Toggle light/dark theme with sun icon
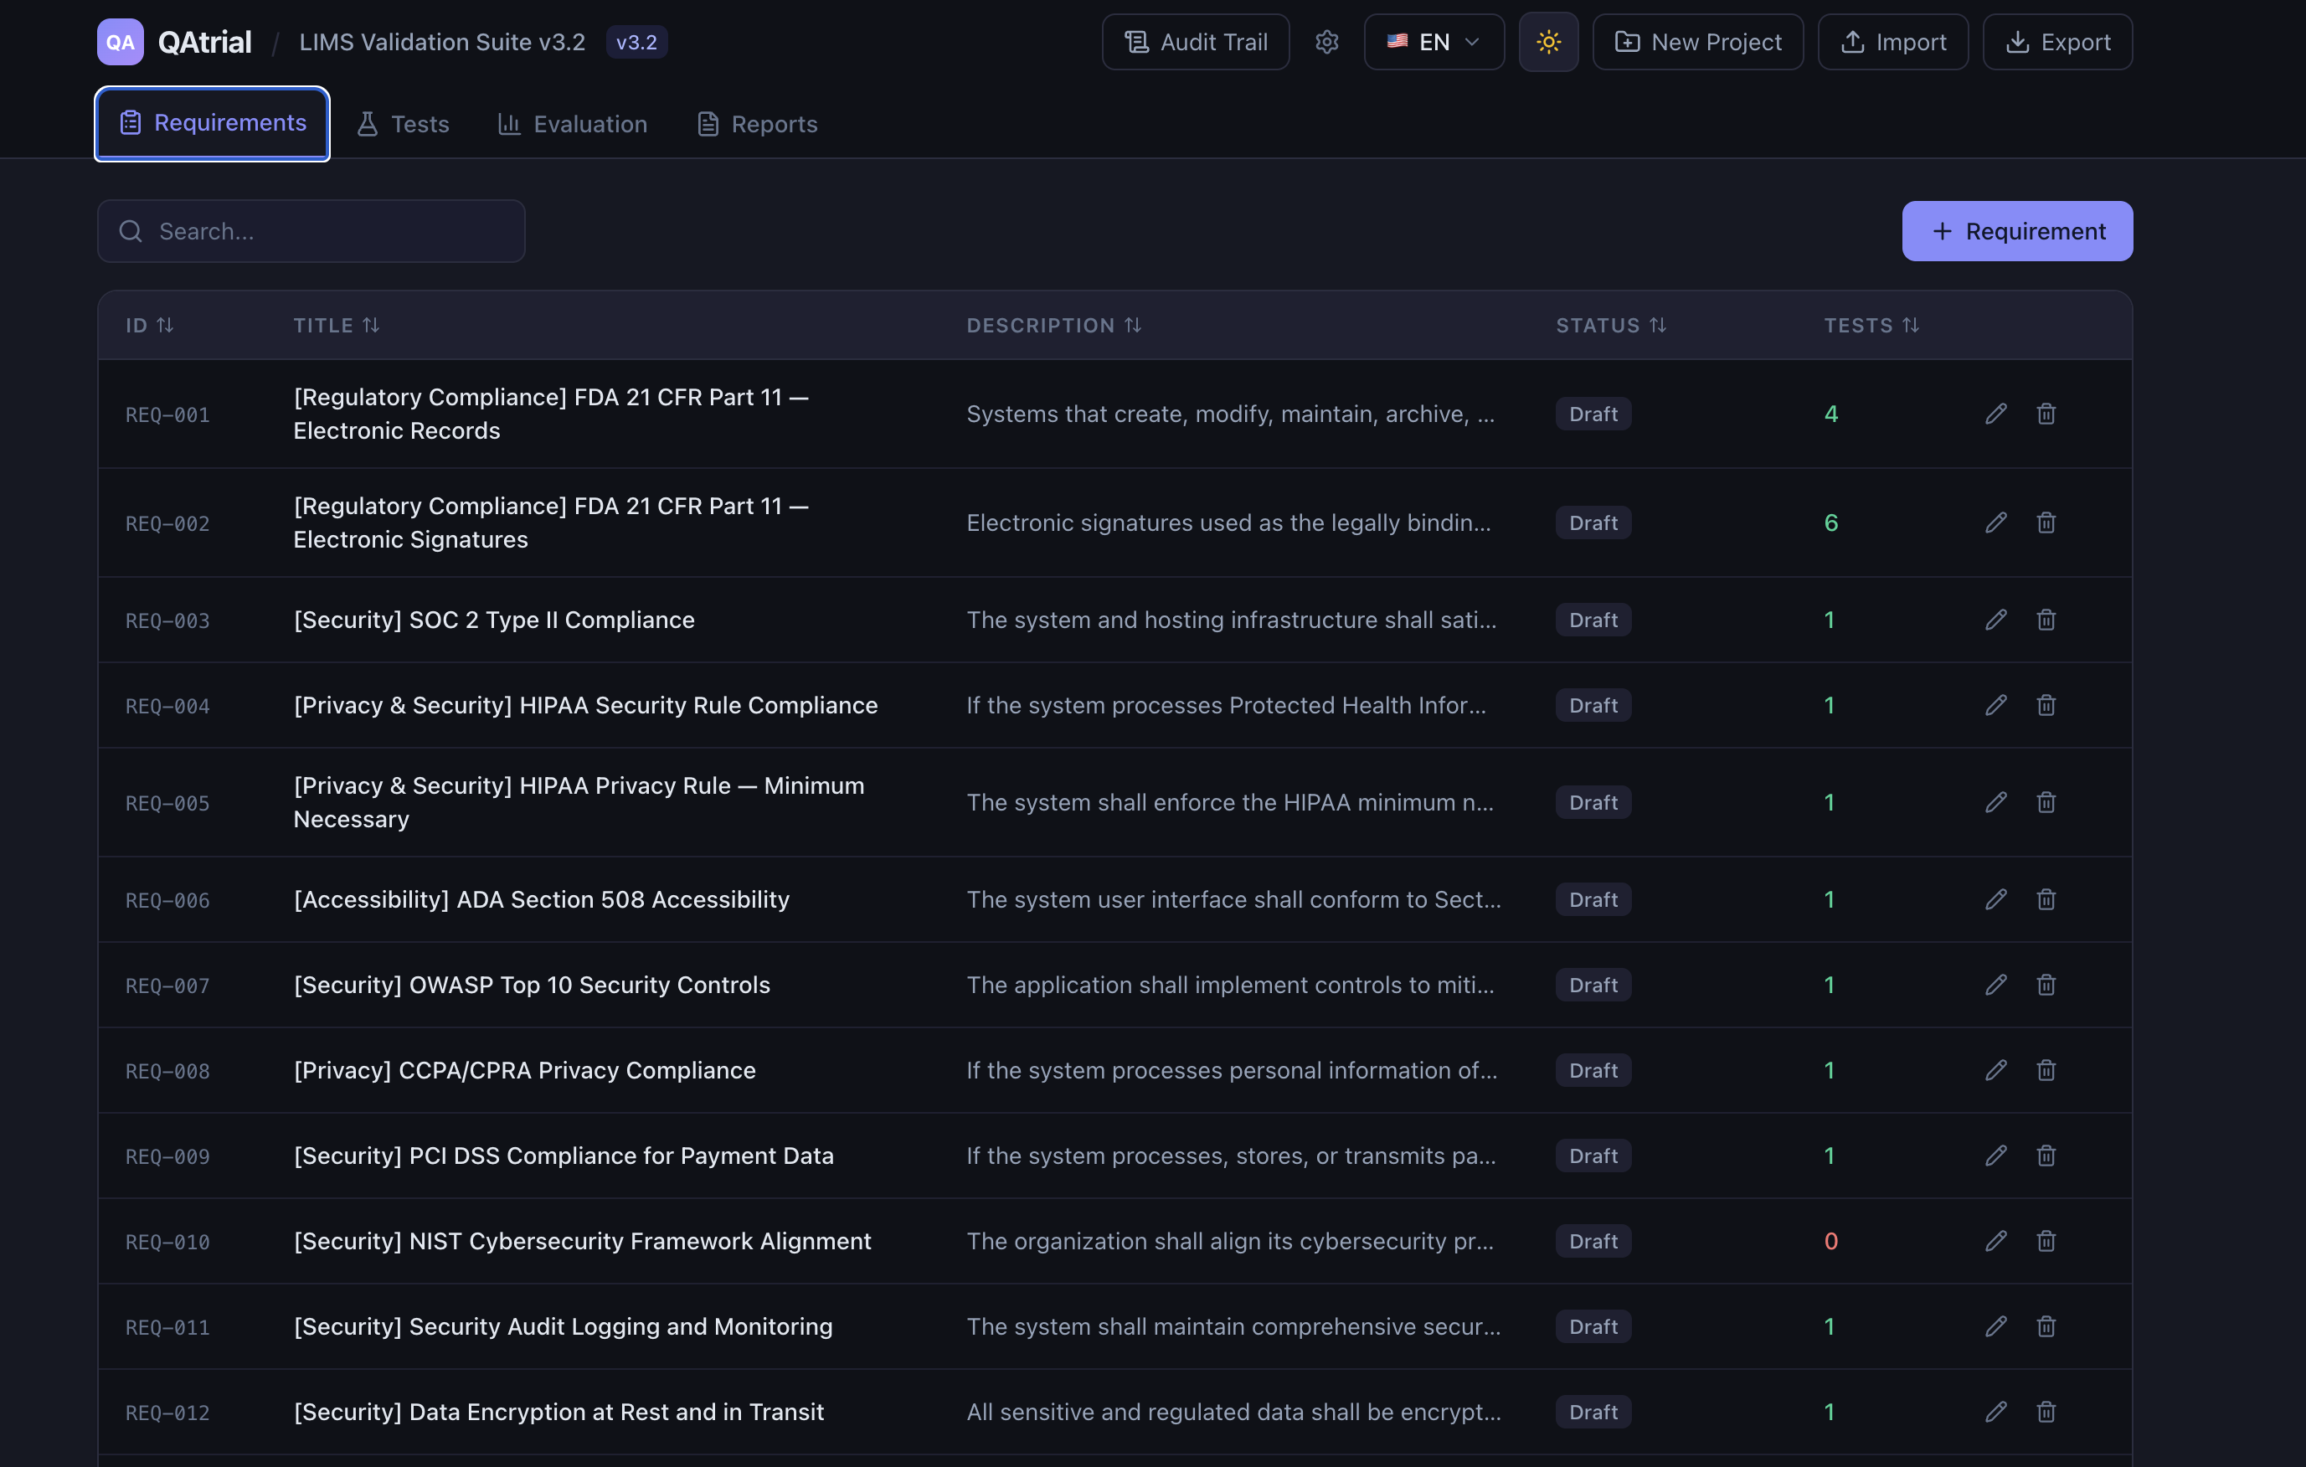The image size is (2306, 1467). pyautogui.click(x=1548, y=41)
